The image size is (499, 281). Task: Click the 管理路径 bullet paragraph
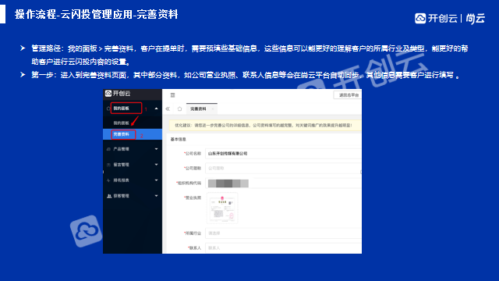click(x=249, y=55)
